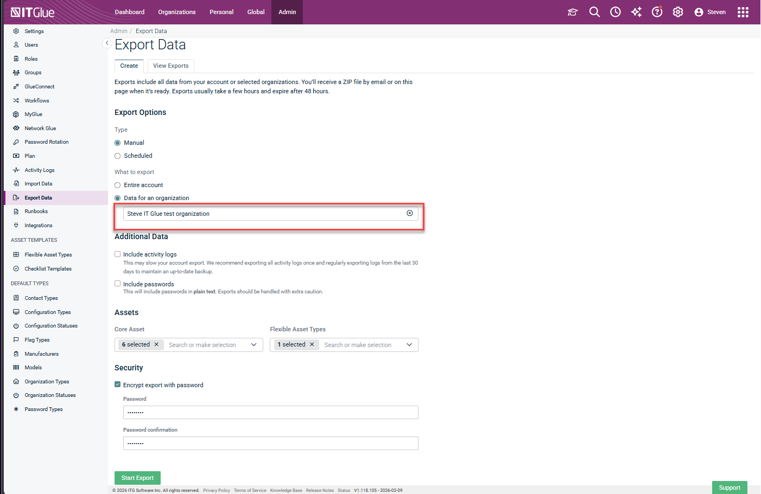Open the settings gear icon in header
This screenshot has height=494, width=761.
point(678,12)
